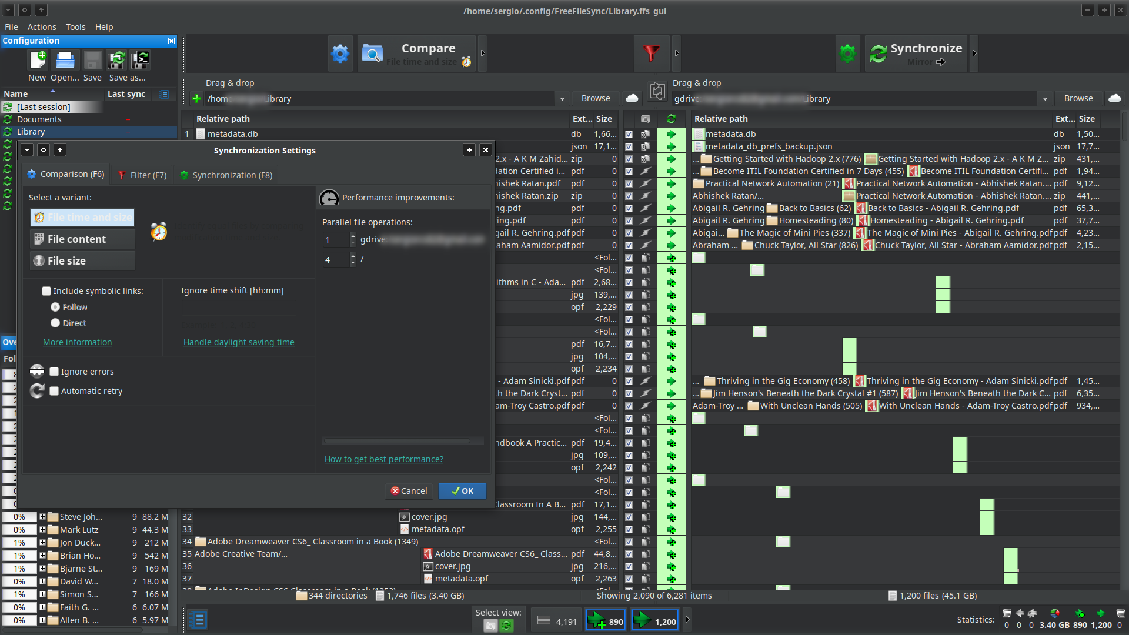1129x635 pixels.
Task: Click the Cancel button in dialog
Action: pyautogui.click(x=409, y=490)
